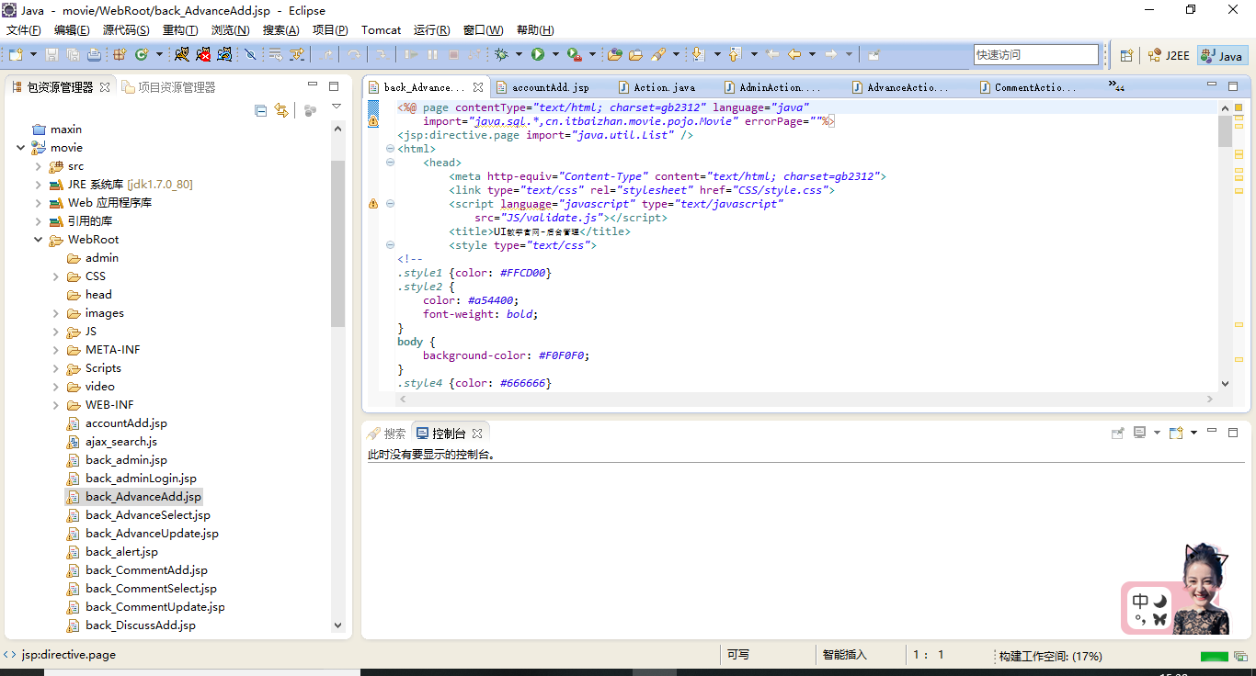This screenshot has height=676, width=1256.
Task: Click the Search flashlight toolbar icon
Action: pyautogui.click(x=658, y=55)
